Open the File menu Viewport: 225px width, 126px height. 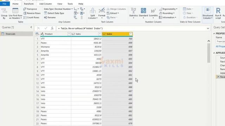(x=5, y=4)
